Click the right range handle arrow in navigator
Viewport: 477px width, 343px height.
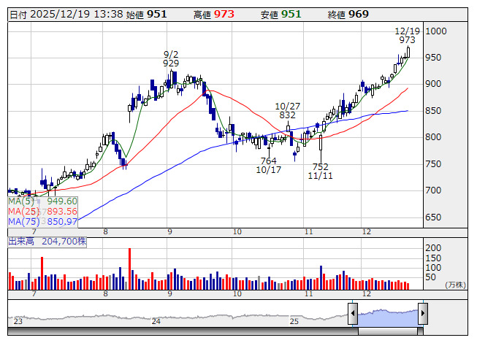tap(423, 313)
